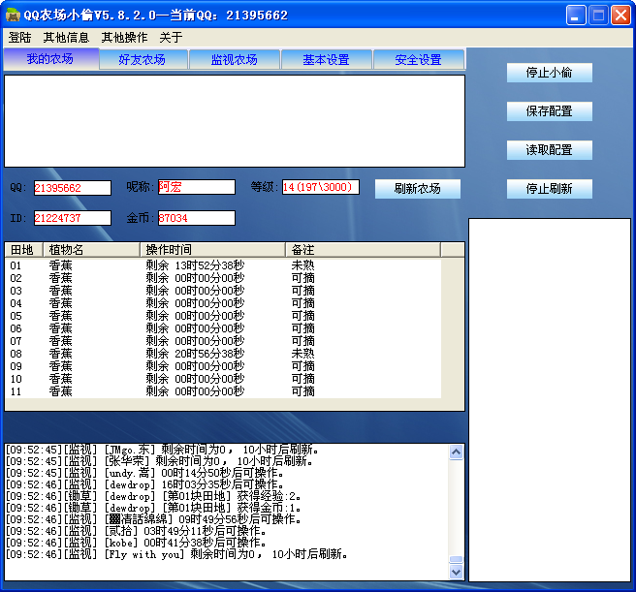The image size is (636, 592).
Task: Switch to the 好友农场 tab
Action: pyautogui.click(x=143, y=60)
